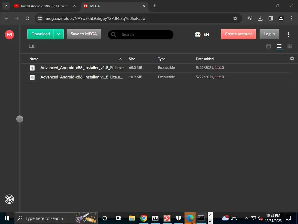Open Windows Security shield on taskbar
The width and height of the screenshot is (298, 224).
[x=178, y=218]
